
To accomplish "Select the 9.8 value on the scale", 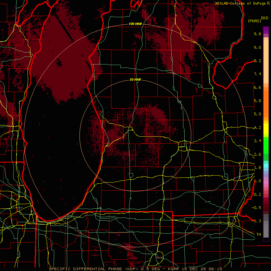I will (x=257, y=34).
